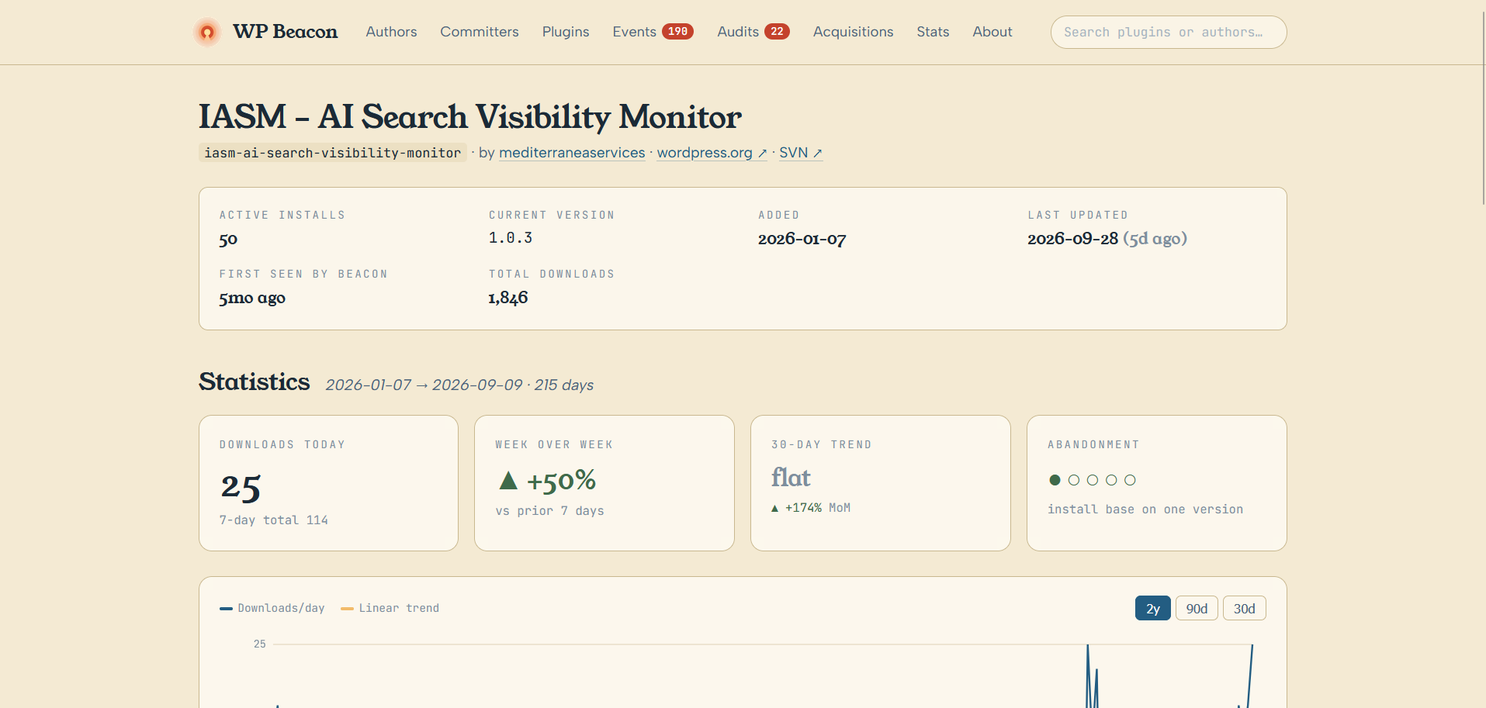Toggle the Downloads/day legend entry
Screen dimensions: 1486x708
point(272,608)
